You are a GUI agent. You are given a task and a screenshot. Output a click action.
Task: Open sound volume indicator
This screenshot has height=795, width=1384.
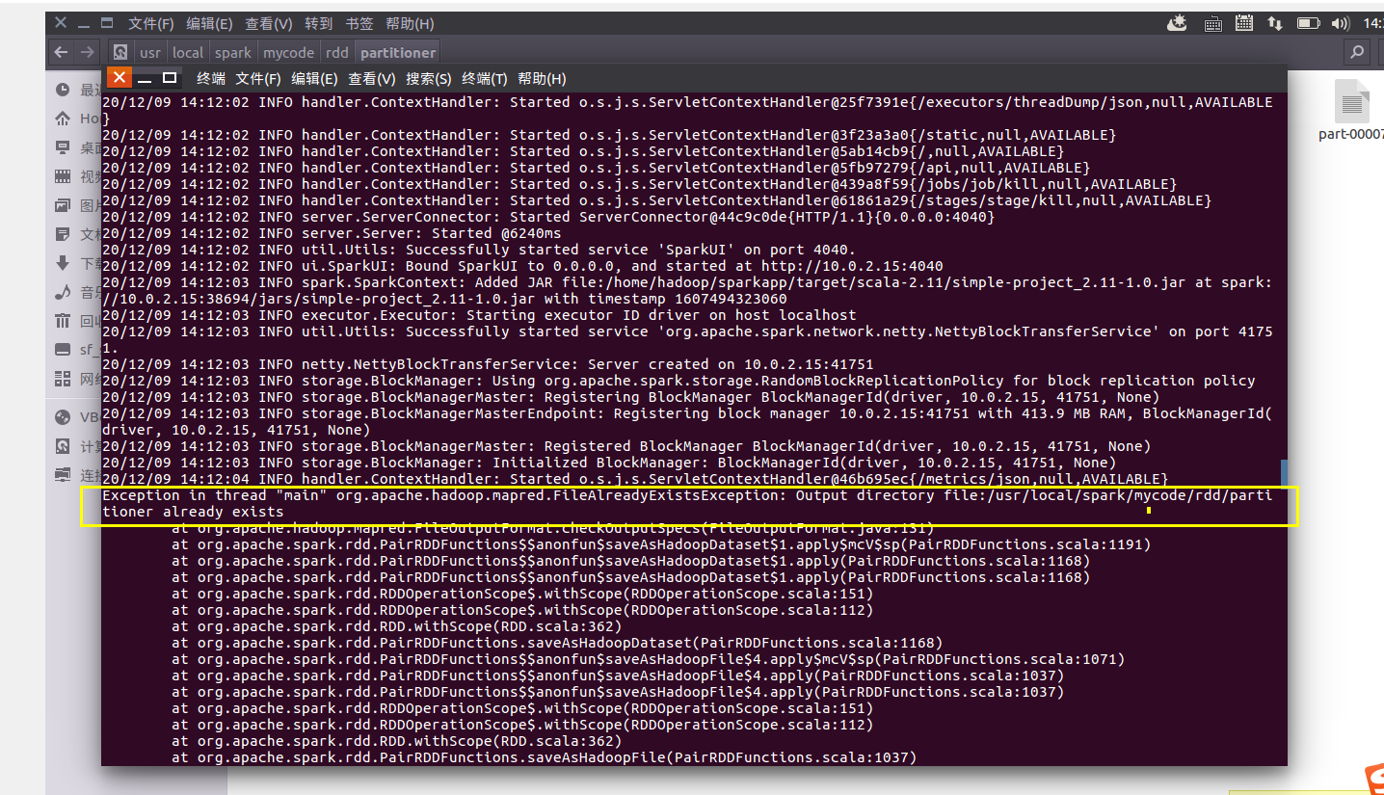(1341, 23)
